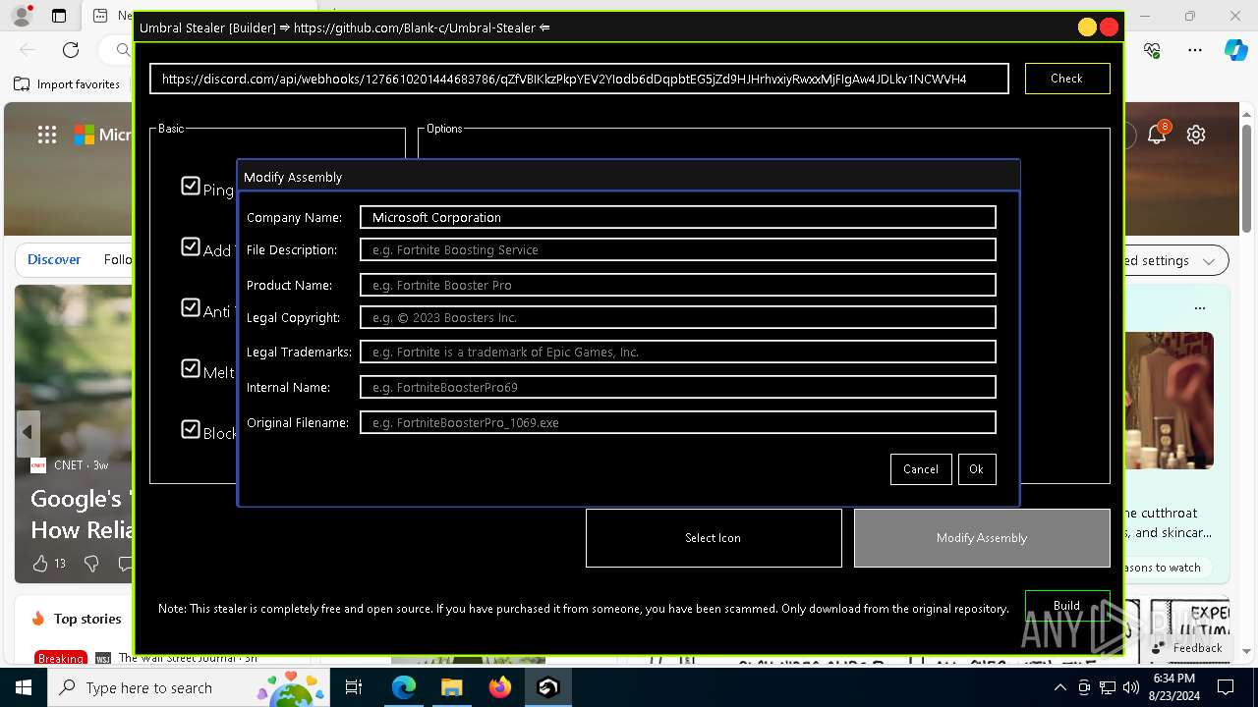Open page settings gear in Edge
This screenshot has width=1258, height=707.
pyautogui.click(x=1196, y=135)
